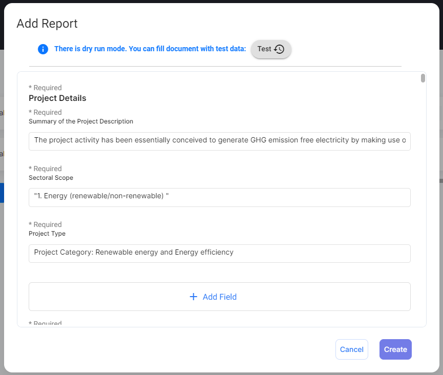
Task: Grab the form's vertical scrollbar thumb
Action: pos(423,78)
